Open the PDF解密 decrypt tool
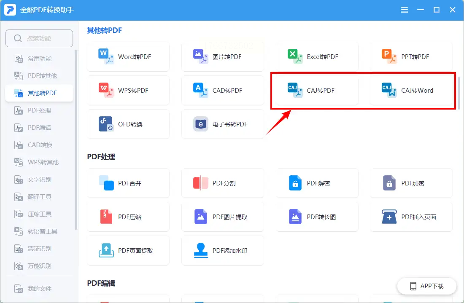This screenshot has width=464, height=303. point(317,183)
